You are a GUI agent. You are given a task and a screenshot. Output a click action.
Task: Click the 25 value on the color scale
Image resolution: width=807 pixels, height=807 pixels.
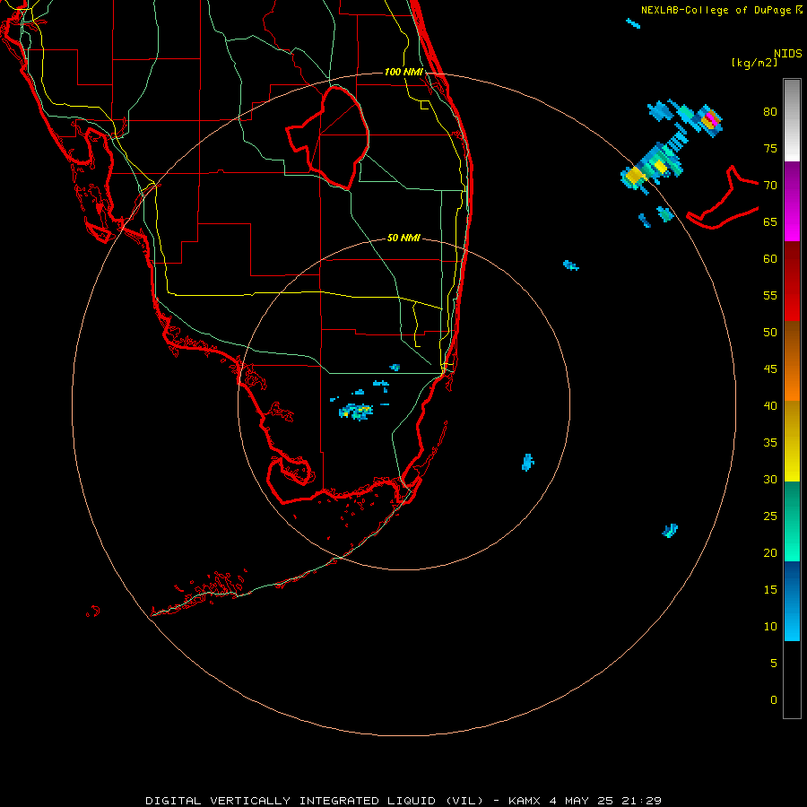point(770,516)
